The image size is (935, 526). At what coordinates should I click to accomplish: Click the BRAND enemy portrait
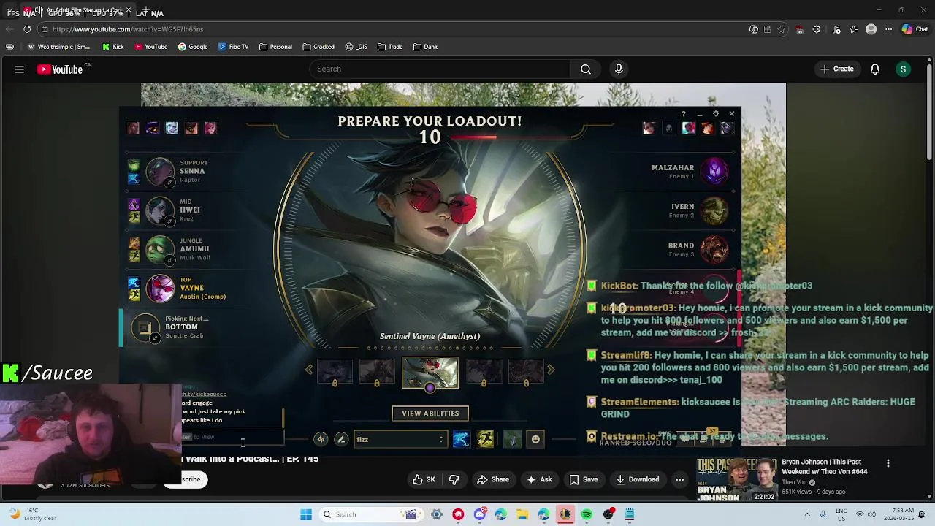[714, 250]
